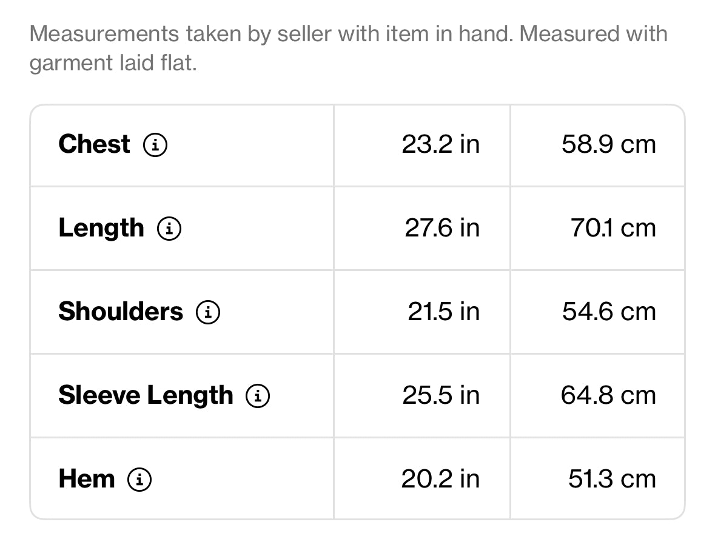Select the 64.8 cm sleeve value
Viewport: 715px width, 556px height.
pos(609,395)
